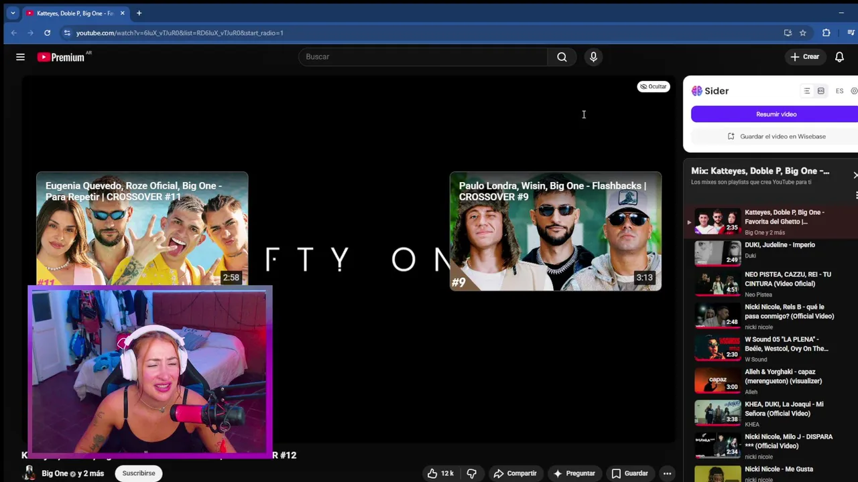This screenshot has width=858, height=482.
Task: Reload the page in the browser
Action: pos(47,33)
